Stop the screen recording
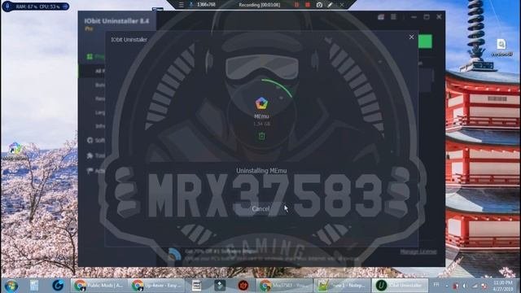Screen dimensions: 521x293 pyautogui.click(x=308, y=5)
